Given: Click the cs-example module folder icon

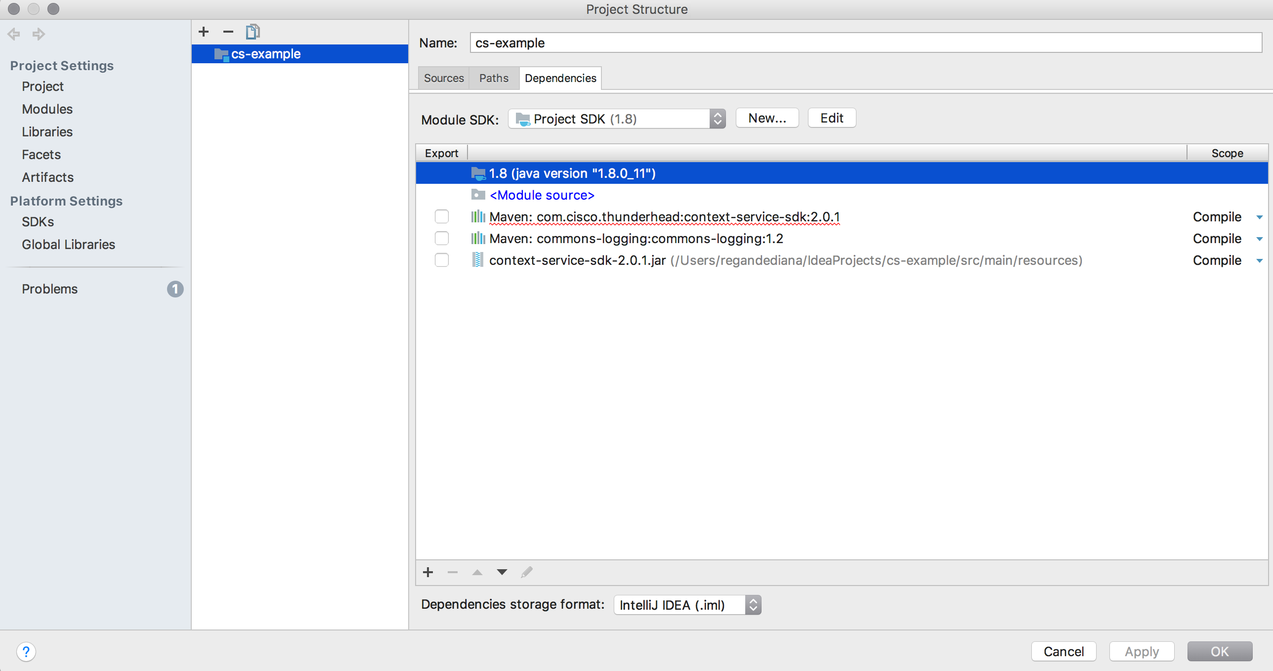Looking at the screenshot, I should 221,54.
